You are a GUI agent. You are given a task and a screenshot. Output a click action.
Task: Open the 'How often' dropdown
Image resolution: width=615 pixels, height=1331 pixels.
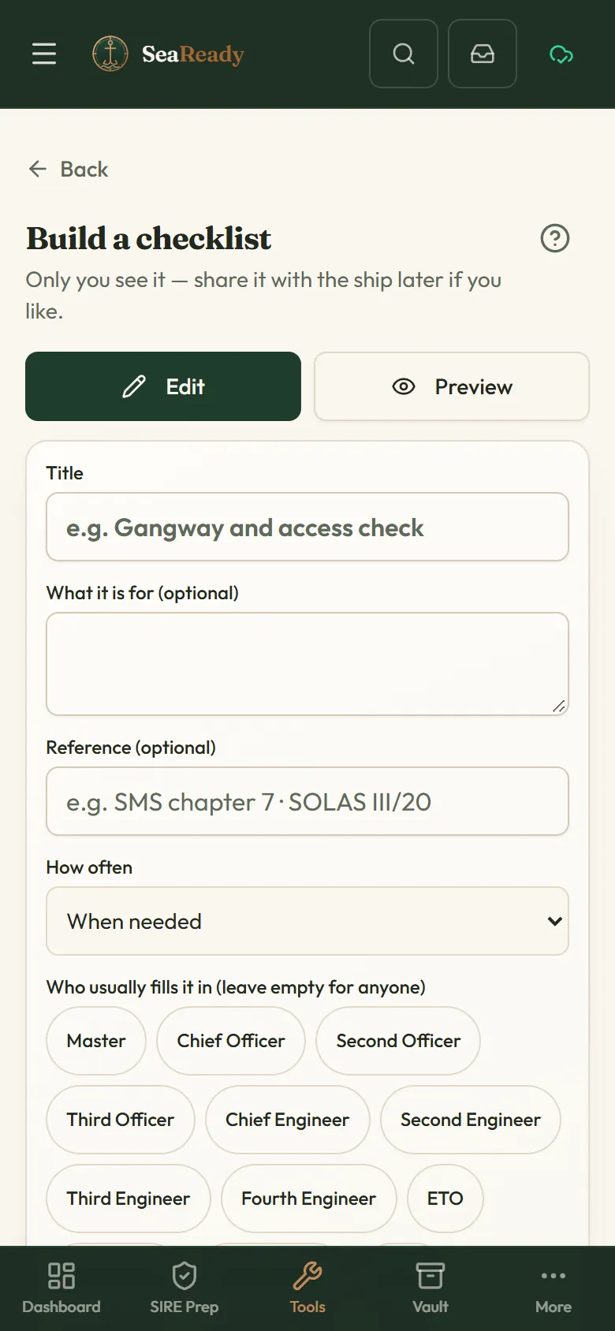(307, 921)
